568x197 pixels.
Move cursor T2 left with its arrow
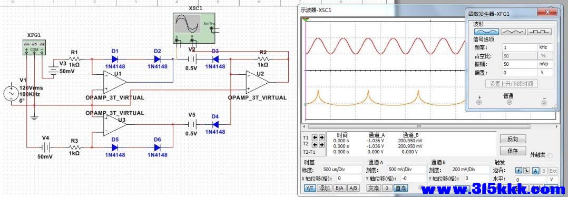coord(314,145)
